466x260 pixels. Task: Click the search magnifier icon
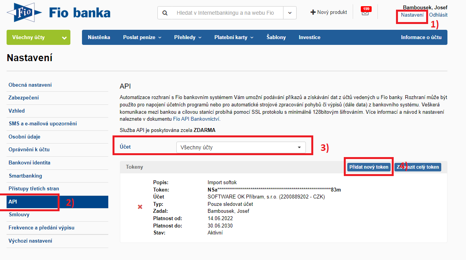tap(165, 13)
